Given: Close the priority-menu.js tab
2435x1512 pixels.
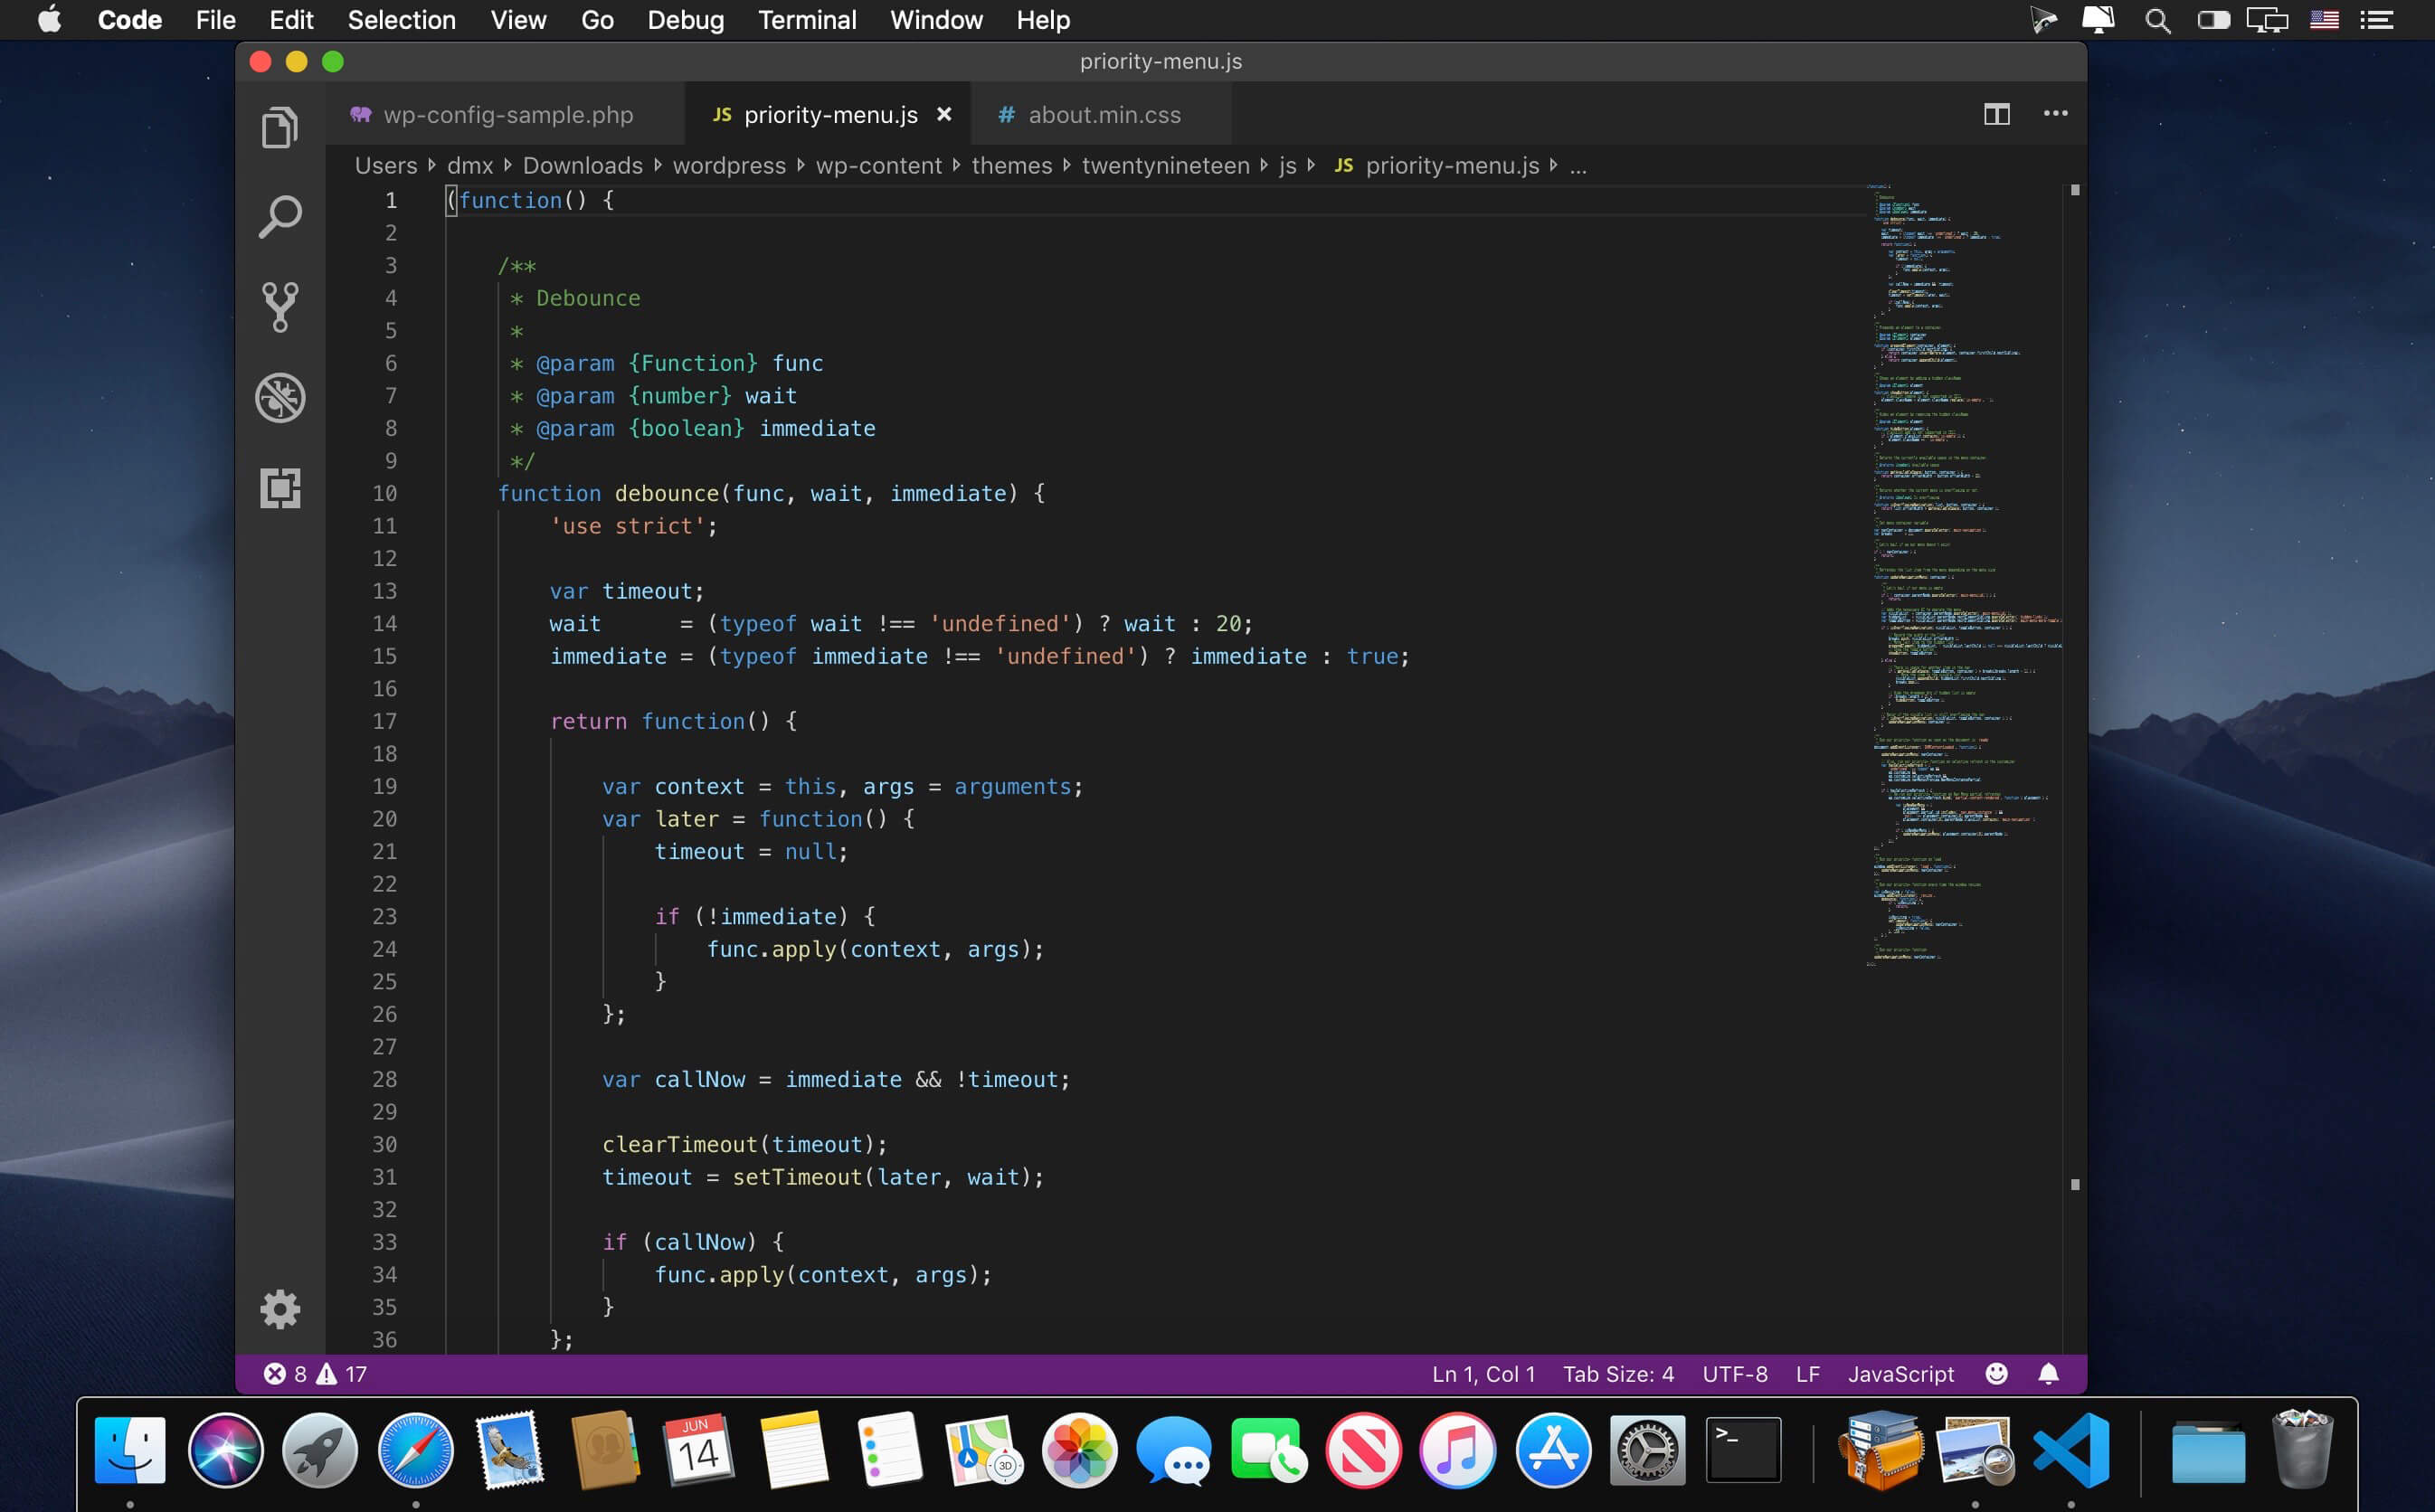Looking at the screenshot, I should click(943, 115).
